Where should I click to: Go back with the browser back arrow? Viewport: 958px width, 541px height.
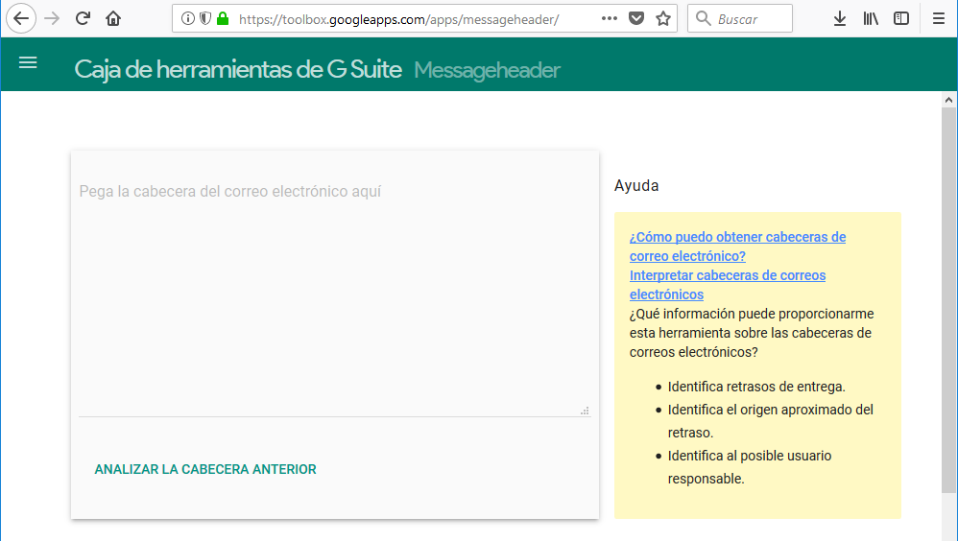coord(21,18)
